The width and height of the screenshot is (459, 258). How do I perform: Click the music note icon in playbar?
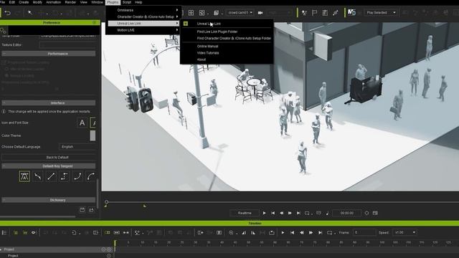(x=327, y=213)
